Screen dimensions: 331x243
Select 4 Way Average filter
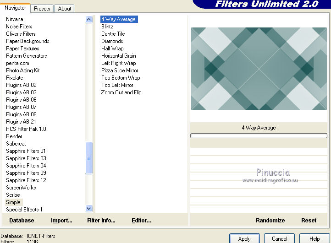click(x=119, y=19)
